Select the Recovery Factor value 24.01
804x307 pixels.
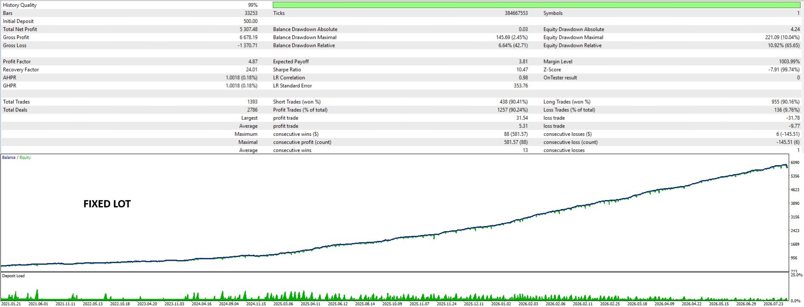(251, 70)
